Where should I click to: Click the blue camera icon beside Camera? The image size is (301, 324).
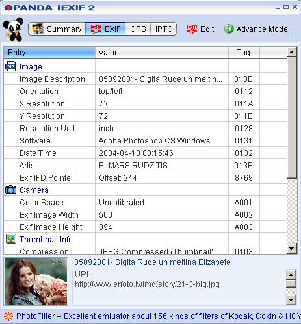(10, 190)
